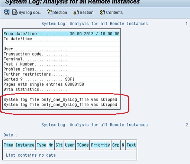190x164 pixels.
Task: Click the 'Task / Number' row
Action: coord(61,64)
